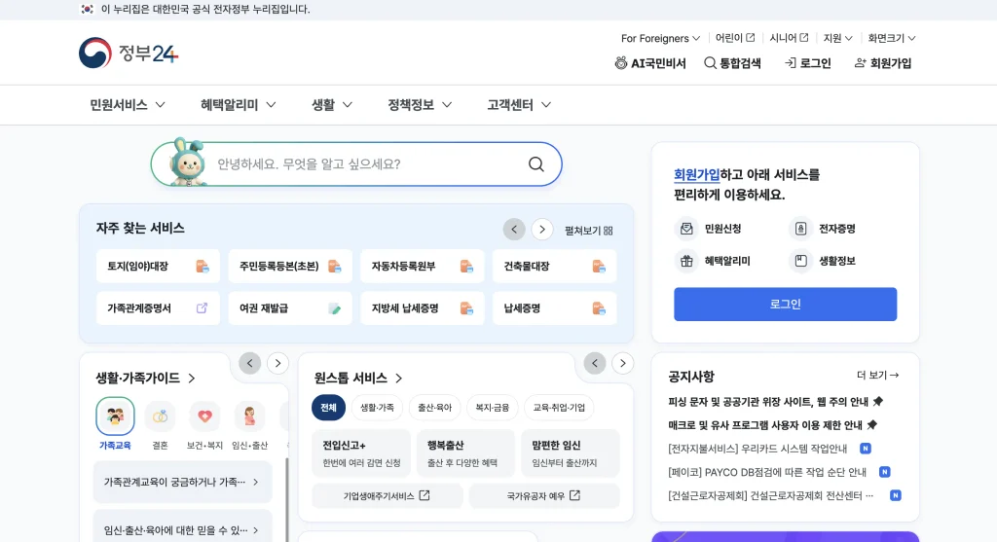This screenshot has height=542, width=997.
Task: Expand the For Foreigners dropdown
Action: pyautogui.click(x=661, y=38)
